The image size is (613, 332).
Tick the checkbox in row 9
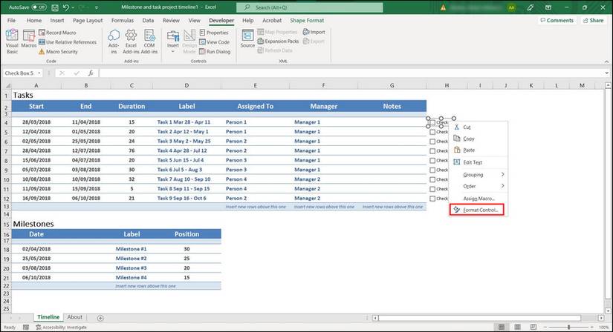click(x=432, y=170)
